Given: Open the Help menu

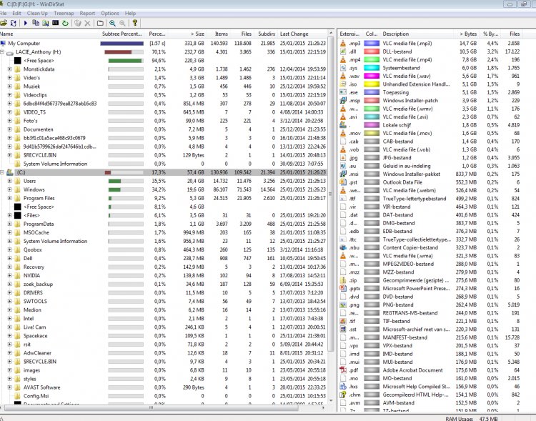Looking at the screenshot, I should (x=130, y=14).
